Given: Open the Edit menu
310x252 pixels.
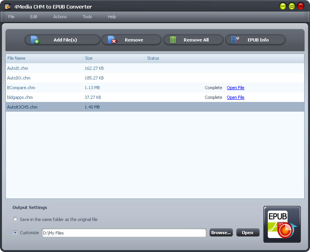Looking at the screenshot, I should 34,17.
